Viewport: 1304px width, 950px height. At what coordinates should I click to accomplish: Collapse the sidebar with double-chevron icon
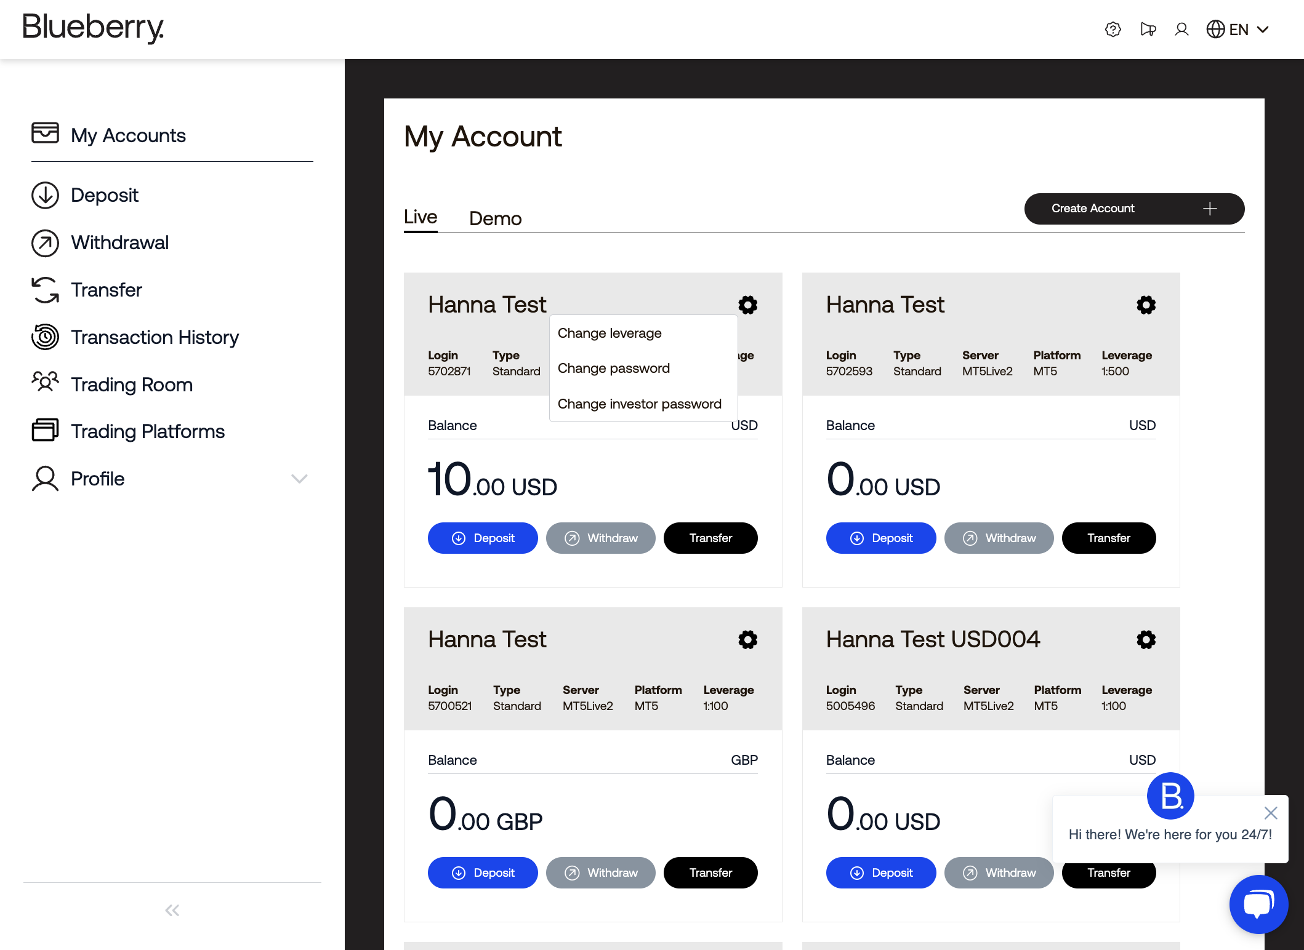(172, 910)
